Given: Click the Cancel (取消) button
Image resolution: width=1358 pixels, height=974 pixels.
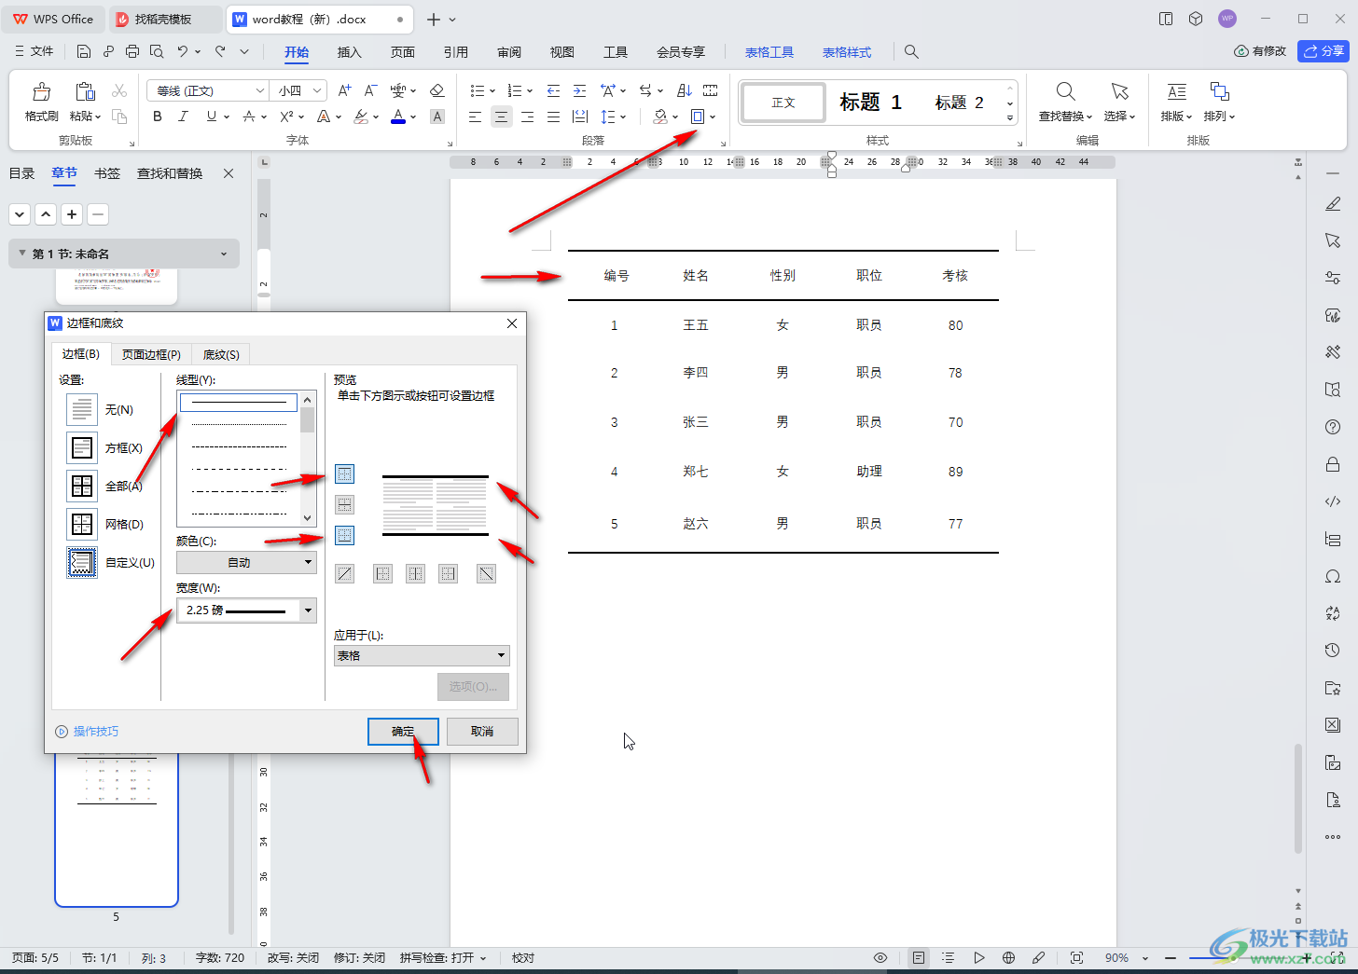Looking at the screenshot, I should pos(482,732).
